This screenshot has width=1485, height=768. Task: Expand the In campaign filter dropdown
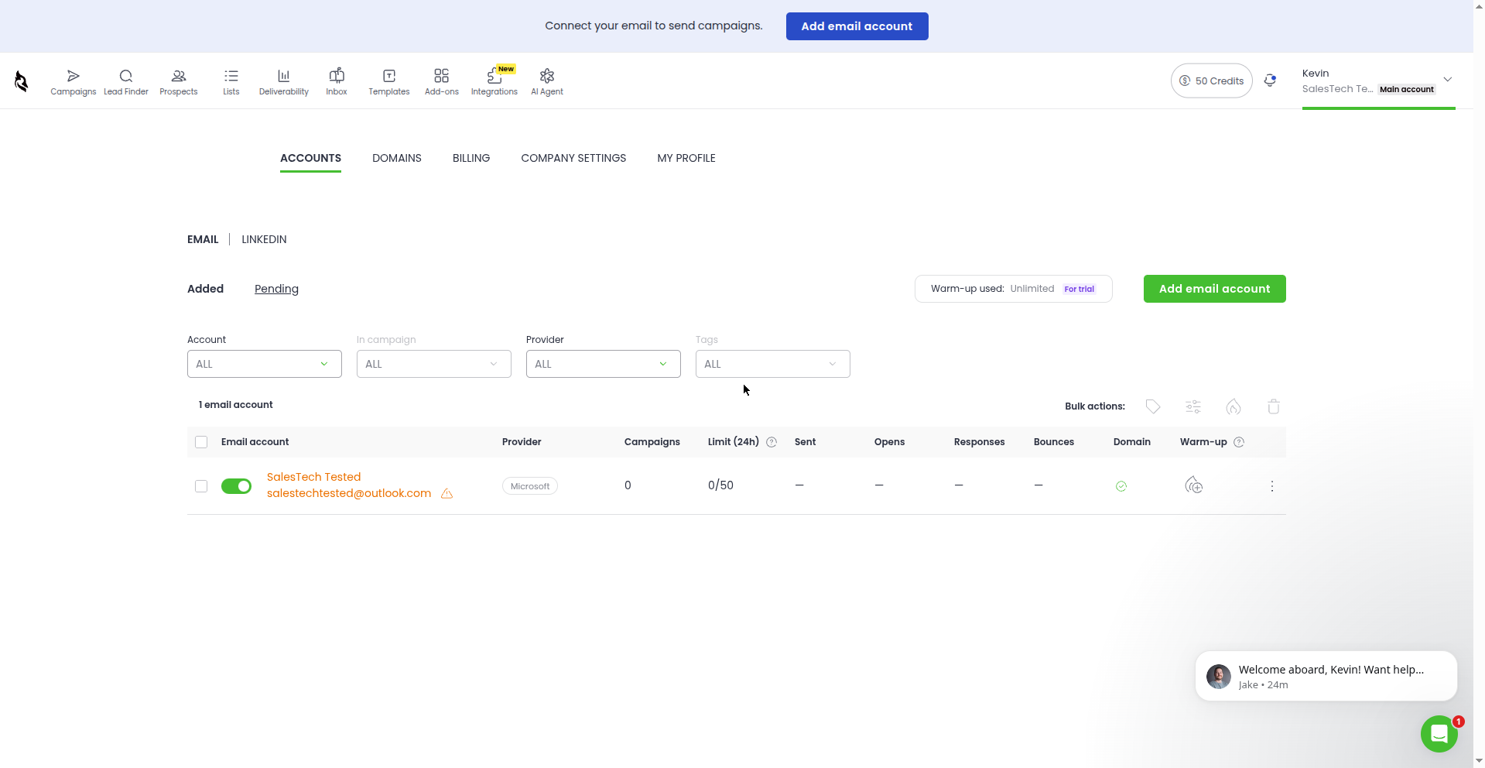click(x=434, y=364)
